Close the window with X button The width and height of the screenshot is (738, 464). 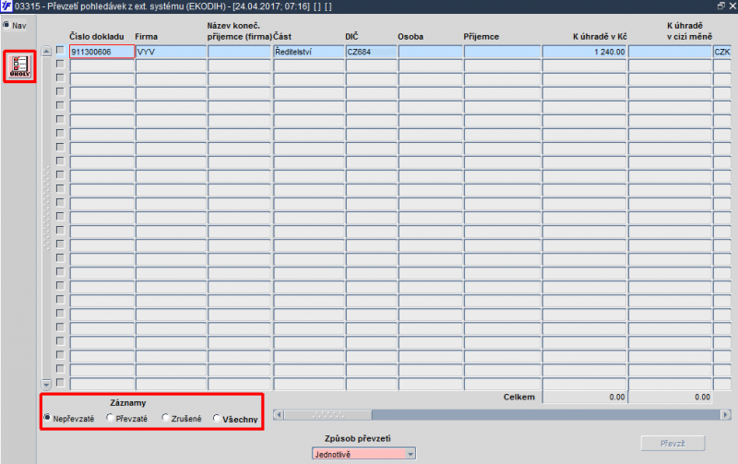point(732,6)
